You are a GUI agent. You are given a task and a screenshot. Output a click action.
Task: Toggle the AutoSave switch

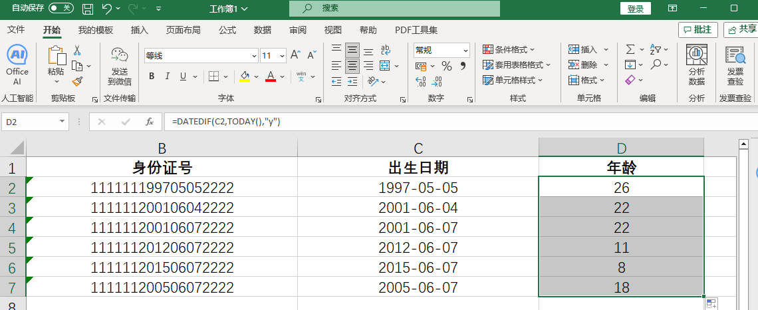[61, 8]
